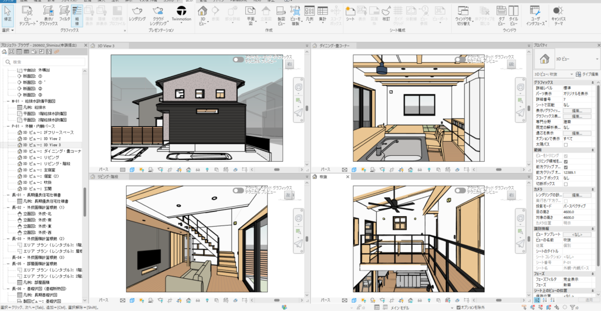Click the キャンバステーマ (Canvas Theme) icon
This screenshot has height=311, width=601.
click(x=558, y=15)
